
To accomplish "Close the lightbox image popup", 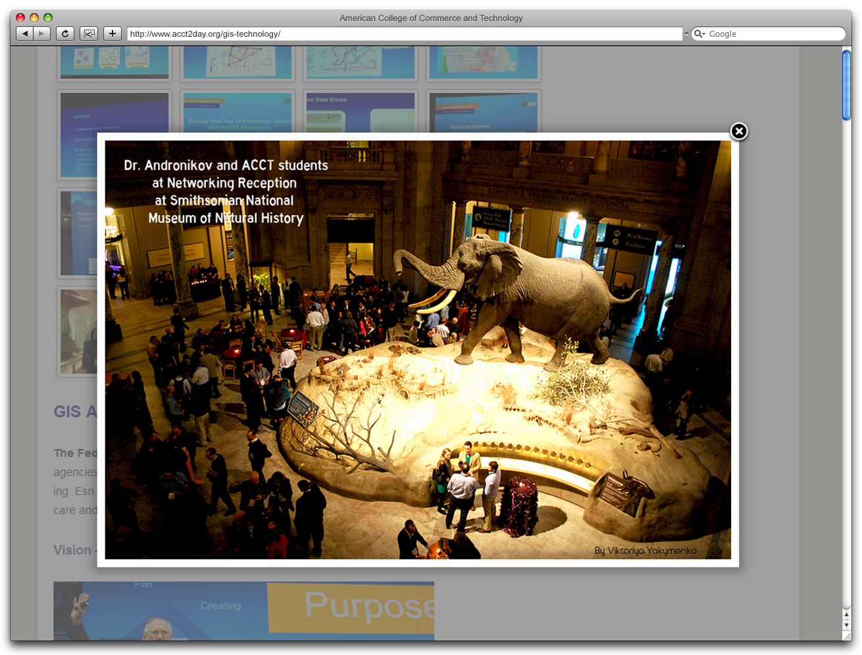I will 739,132.
